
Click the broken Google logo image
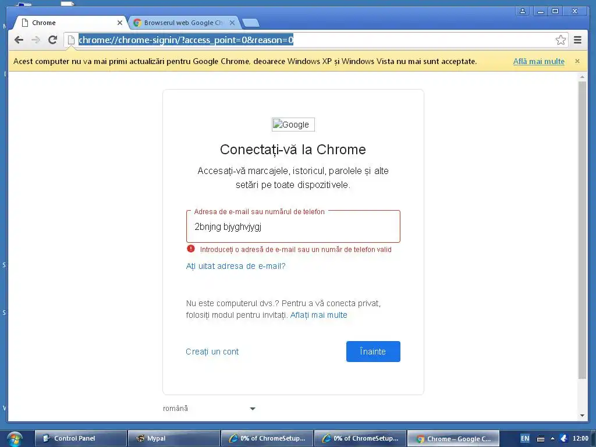click(x=293, y=125)
